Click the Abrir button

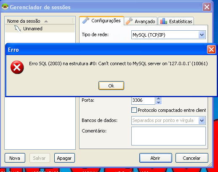[156, 158]
